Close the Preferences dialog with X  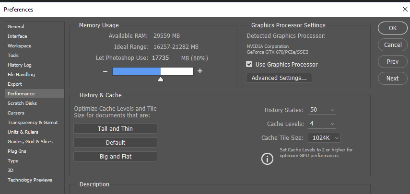click(x=404, y=9)
